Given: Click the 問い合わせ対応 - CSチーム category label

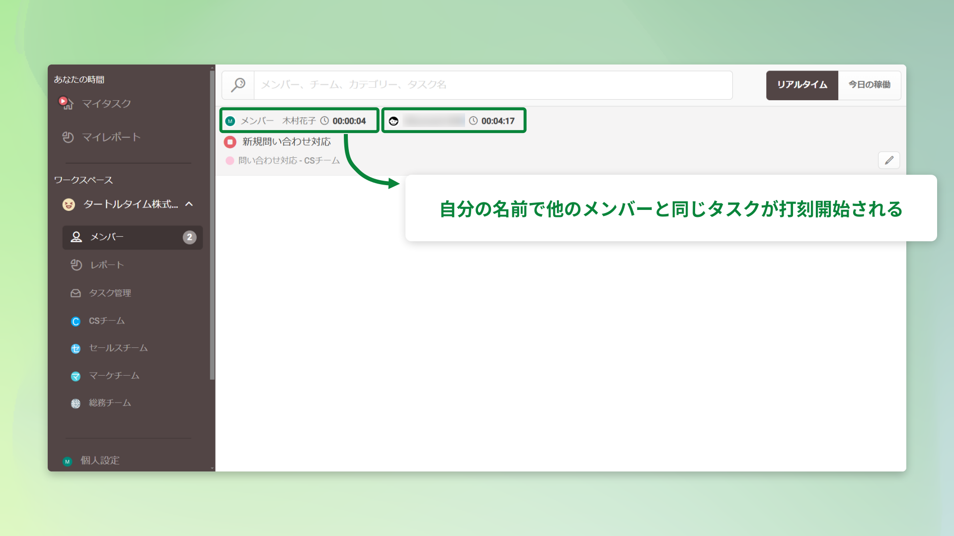Looking at the screenshot, I should point(289,160).
